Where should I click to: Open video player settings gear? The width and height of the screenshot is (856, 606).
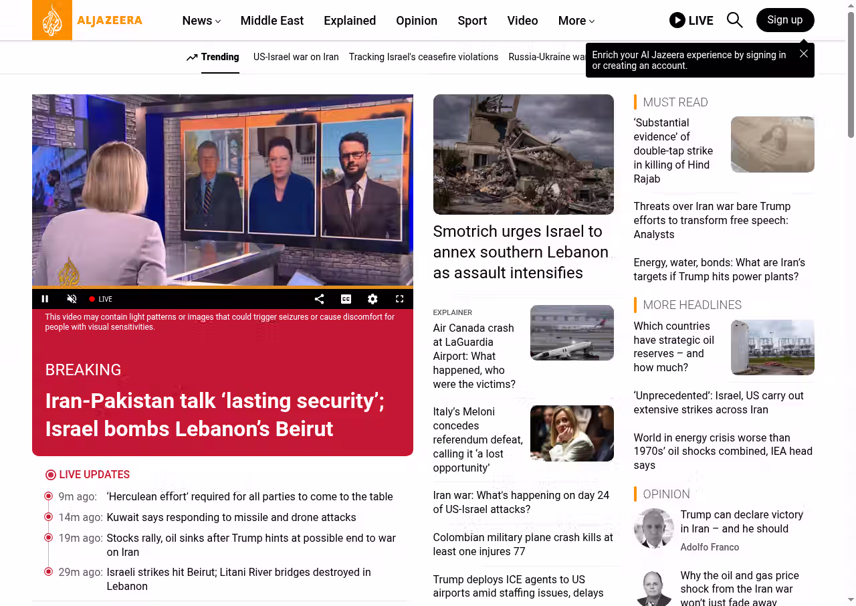point(372,299)
